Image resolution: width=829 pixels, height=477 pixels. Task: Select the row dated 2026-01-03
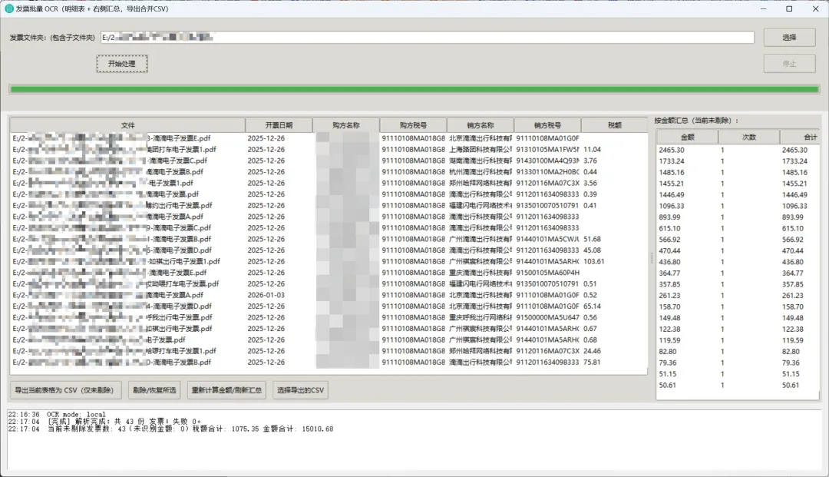click(x=329, y=295)
